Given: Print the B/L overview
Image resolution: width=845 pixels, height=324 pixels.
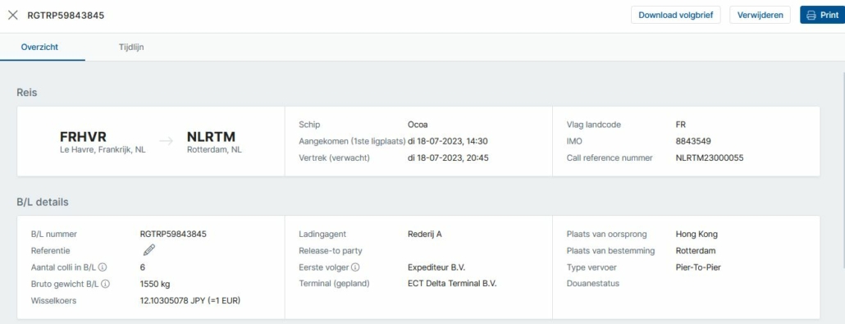Looking at the screenshot, I should tap(822, 15).
